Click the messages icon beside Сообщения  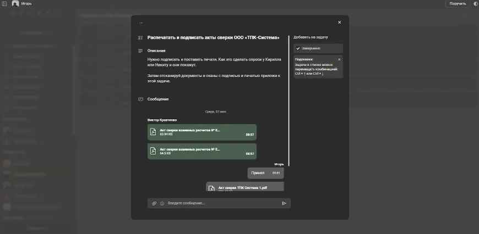140,99
